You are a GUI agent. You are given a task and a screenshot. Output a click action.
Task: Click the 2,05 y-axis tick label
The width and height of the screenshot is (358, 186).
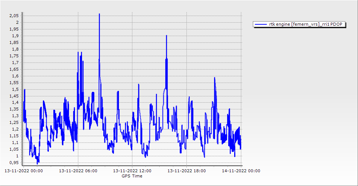(14, 16)
